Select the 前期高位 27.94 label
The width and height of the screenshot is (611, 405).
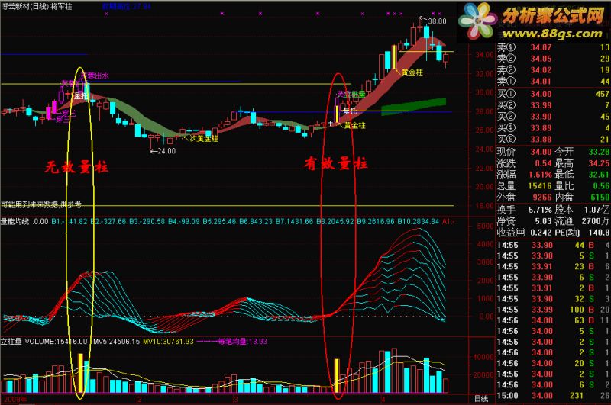coord(126,7)
